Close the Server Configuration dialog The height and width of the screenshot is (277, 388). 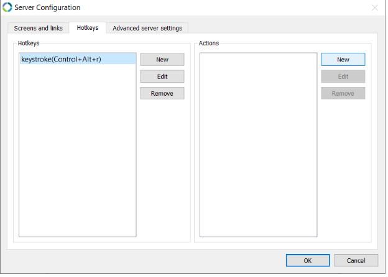(x=375, y=7)
